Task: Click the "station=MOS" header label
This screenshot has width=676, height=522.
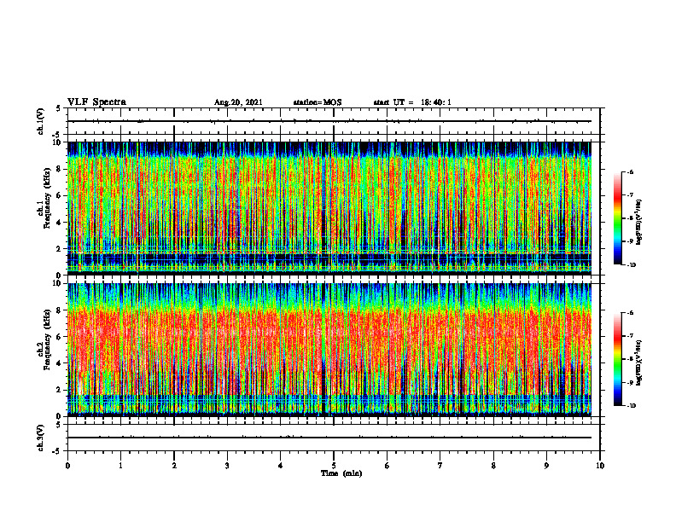Action: pyautogui.click(x=318, y=102)
